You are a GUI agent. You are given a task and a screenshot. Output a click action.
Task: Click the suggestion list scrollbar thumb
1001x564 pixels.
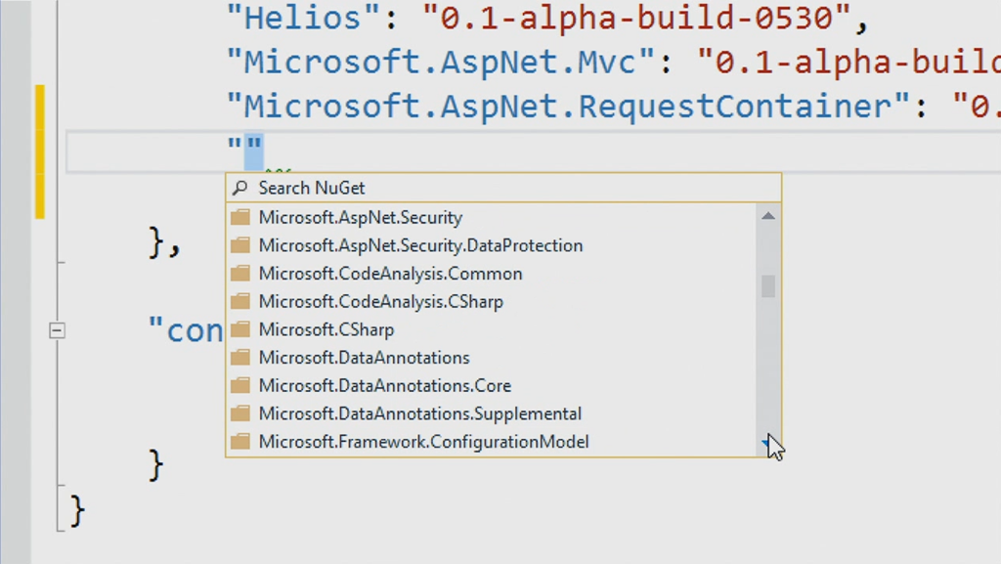(x=768, y=286)
